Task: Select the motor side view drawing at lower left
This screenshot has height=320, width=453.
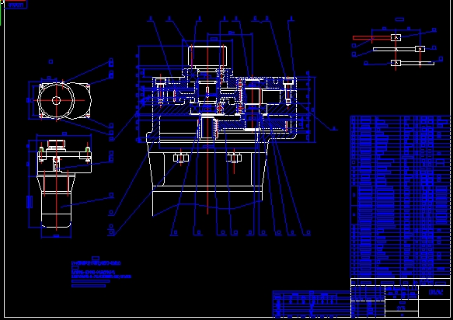Action: click(x=64, y=184)
